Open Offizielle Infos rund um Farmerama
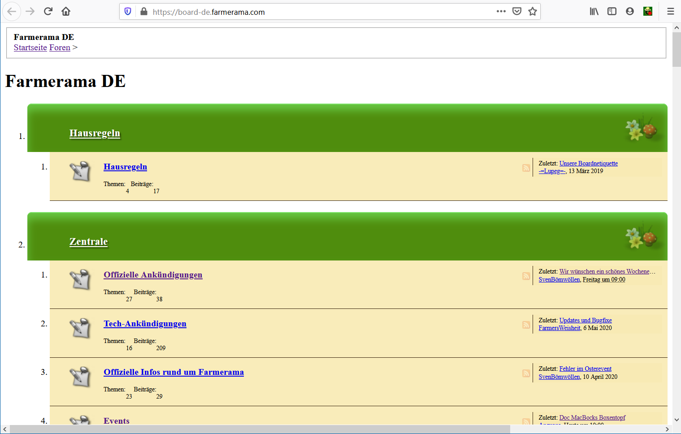The width and height of the screenshot is (681, 434). pos(174,372)
